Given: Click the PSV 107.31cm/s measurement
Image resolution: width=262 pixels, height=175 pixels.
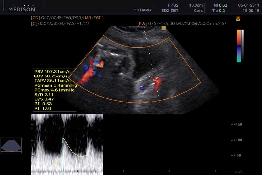Looking at the screenshot, I should point(52,71).
